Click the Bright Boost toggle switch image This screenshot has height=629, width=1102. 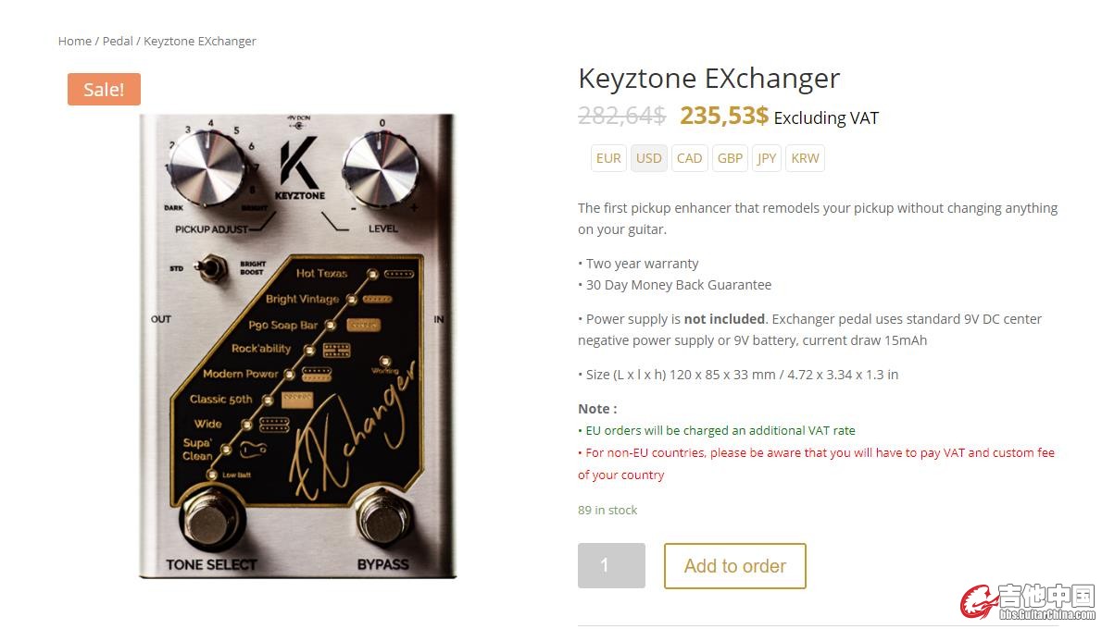211,269
